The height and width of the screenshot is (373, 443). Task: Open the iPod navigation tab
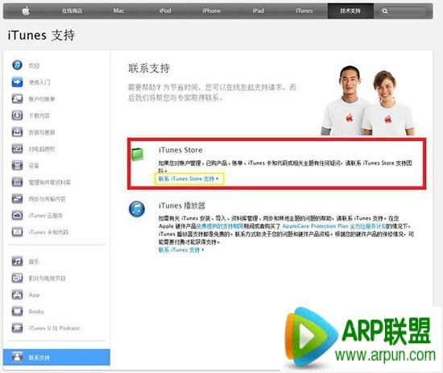pos(165,10)
